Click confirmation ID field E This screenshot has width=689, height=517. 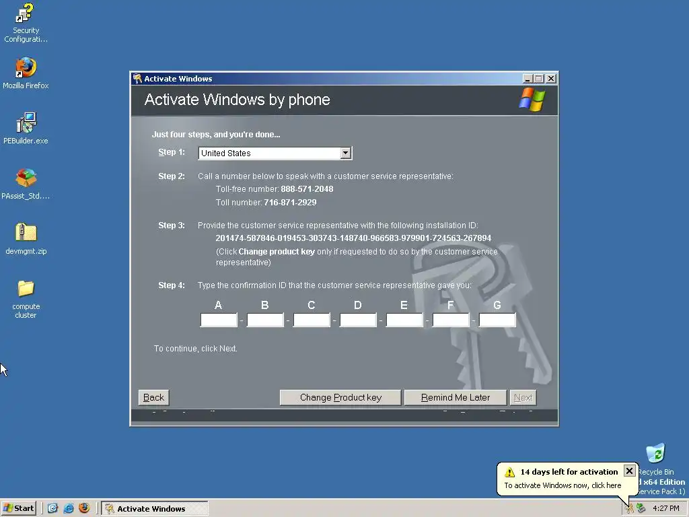pos(404,320)
